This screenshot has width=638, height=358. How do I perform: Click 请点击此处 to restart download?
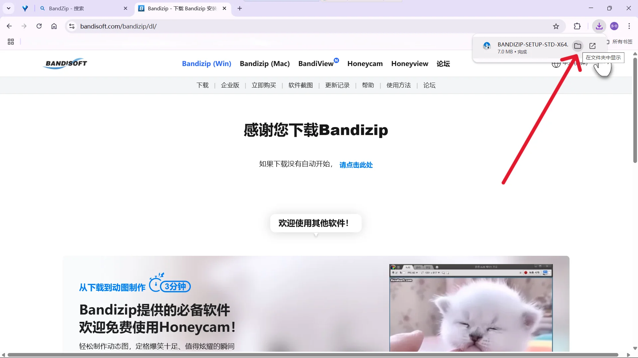point(356,165)
